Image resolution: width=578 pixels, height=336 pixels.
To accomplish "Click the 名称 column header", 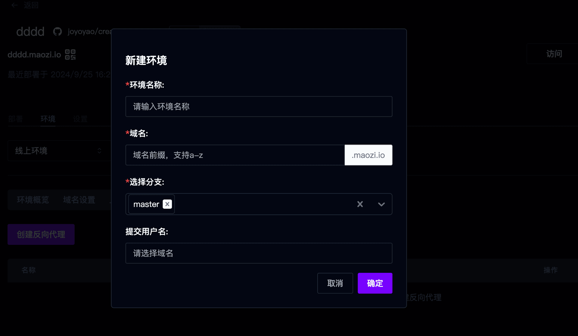I will click(x=29, y=270).
